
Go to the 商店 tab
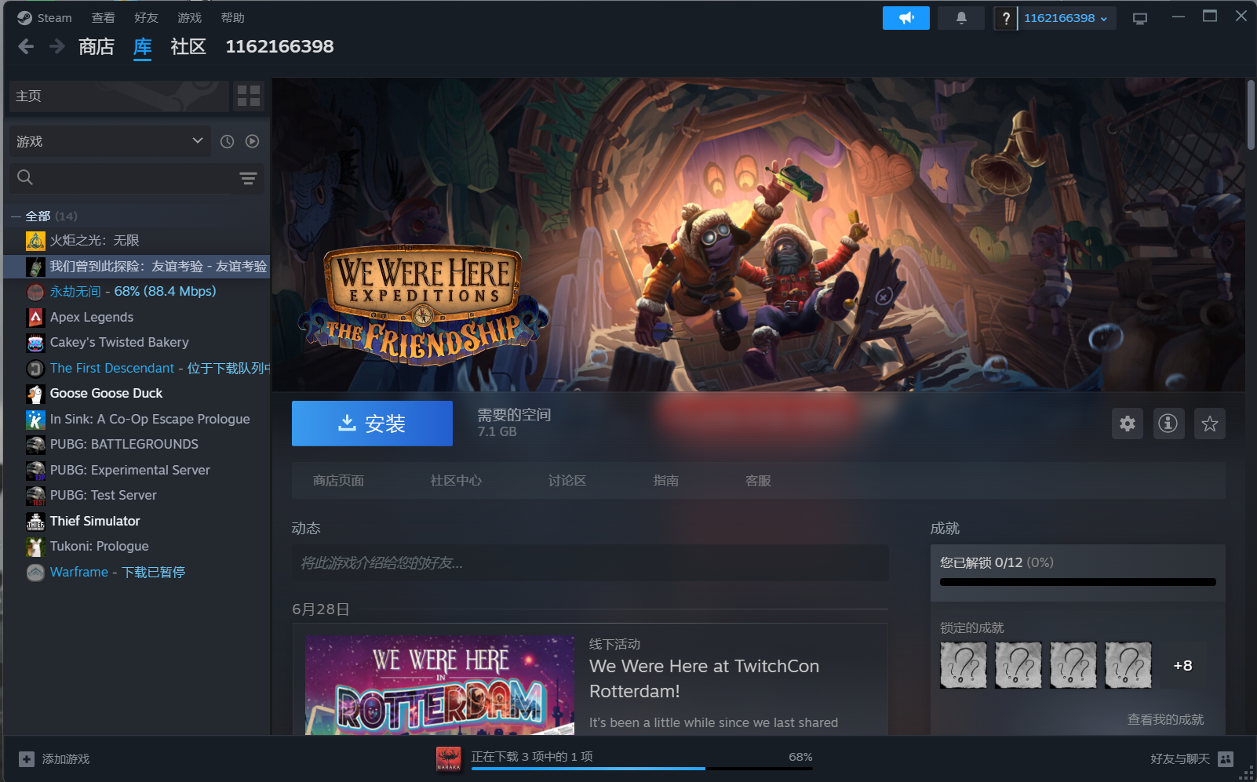pyautogui.click(x=97, y=47)
